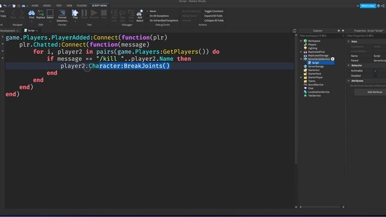Open the HOME ribbon tab

pyautogui.click(x=35, y=5)
